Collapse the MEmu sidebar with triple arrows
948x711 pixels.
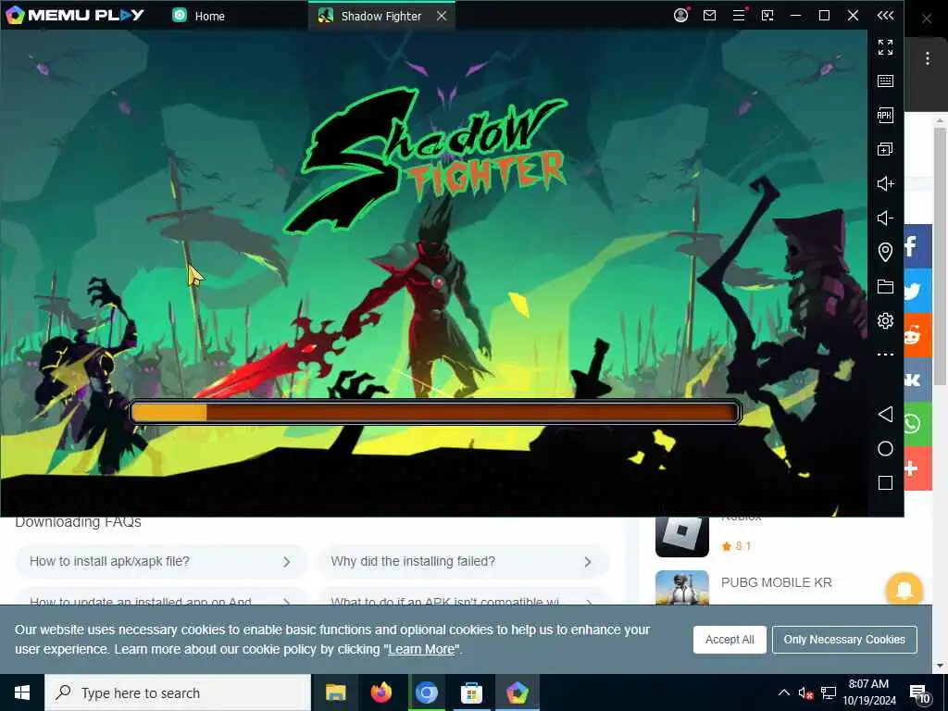point(885,16)
